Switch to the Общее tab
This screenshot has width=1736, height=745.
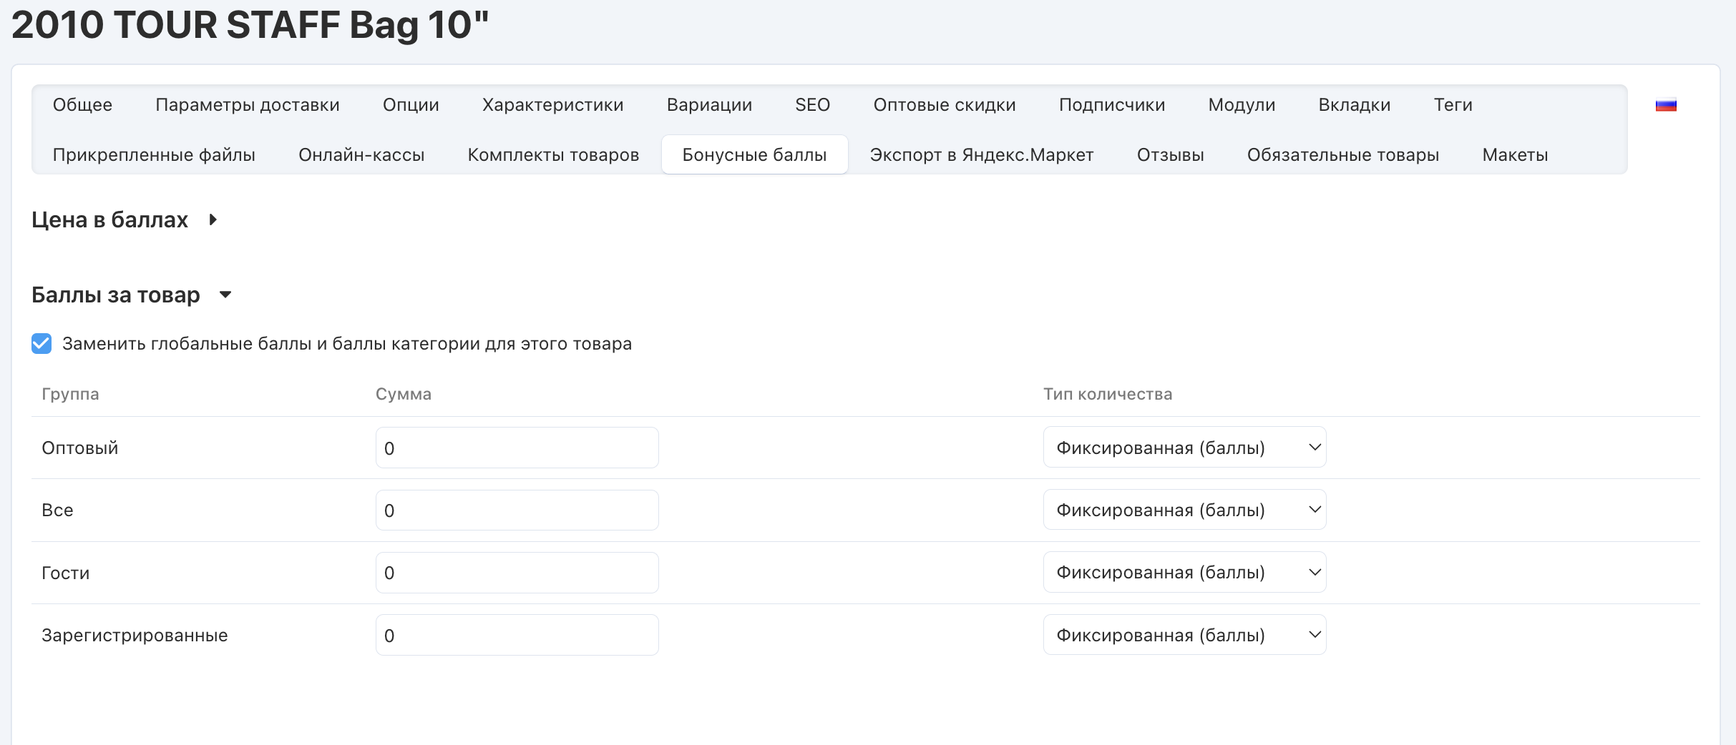(x=82, y=105)
